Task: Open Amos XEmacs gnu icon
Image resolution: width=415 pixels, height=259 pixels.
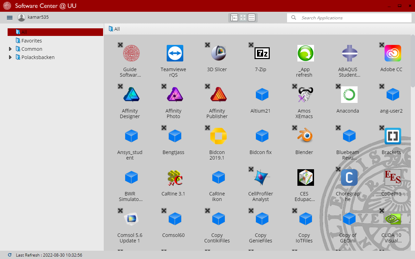Action: pyautogui.click(x=306, y=95)
